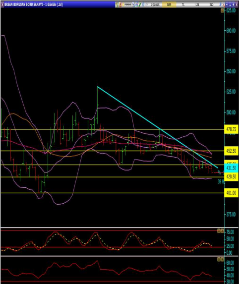The width and height of the screenshot is (240, 284).
Task: Open the Formula button in the toolbar
Action: 128,4
